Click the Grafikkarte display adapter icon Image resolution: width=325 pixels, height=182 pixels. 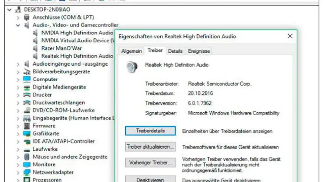pos(27,134)
